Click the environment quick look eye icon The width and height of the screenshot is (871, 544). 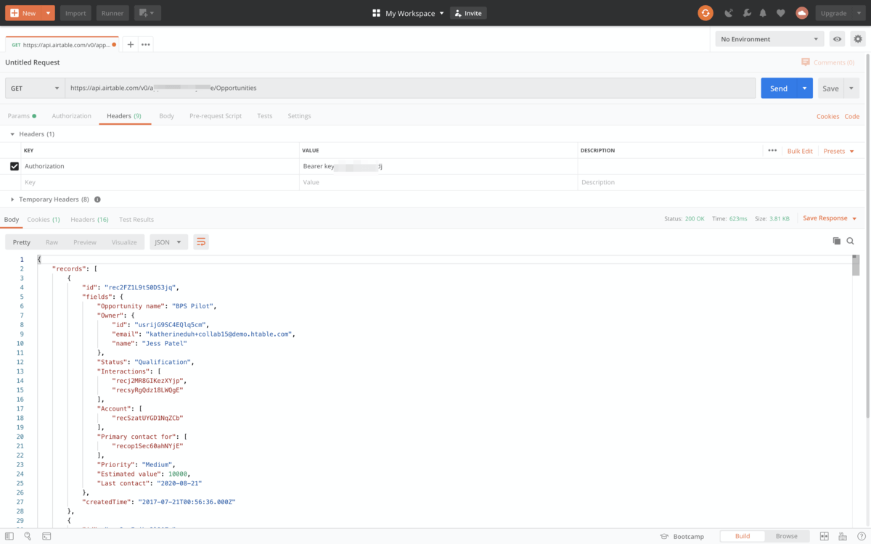[838, 39]
